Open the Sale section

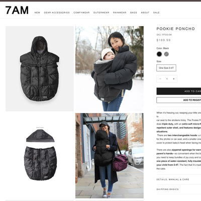(x=156, y=13)
